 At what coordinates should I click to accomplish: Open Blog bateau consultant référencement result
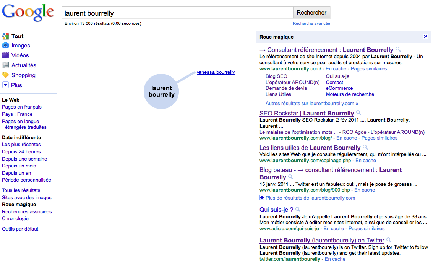click(x=331, y=174)
